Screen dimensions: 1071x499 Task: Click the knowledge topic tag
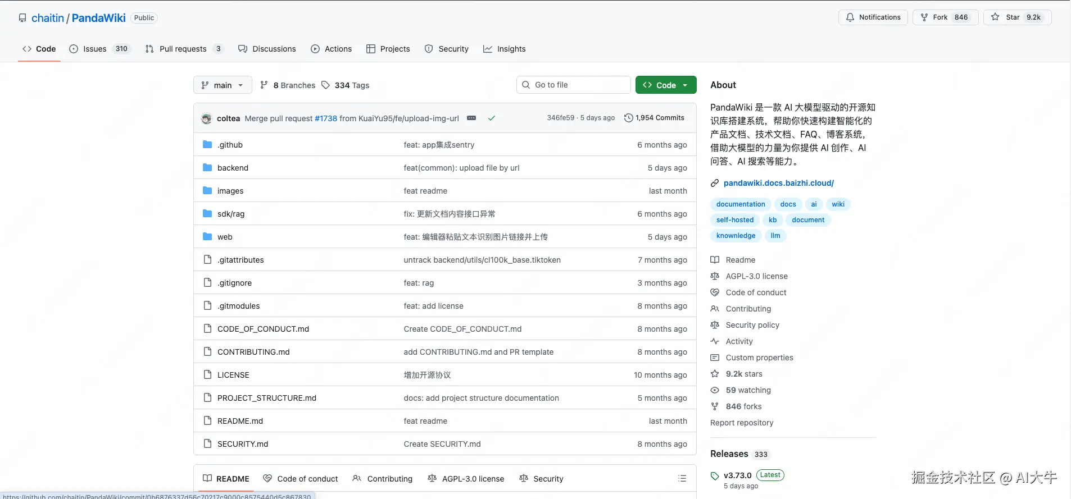coord(736,236)
